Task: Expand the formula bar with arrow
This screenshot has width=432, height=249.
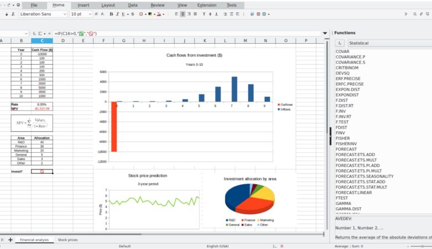Action: [x=325, y=33]
